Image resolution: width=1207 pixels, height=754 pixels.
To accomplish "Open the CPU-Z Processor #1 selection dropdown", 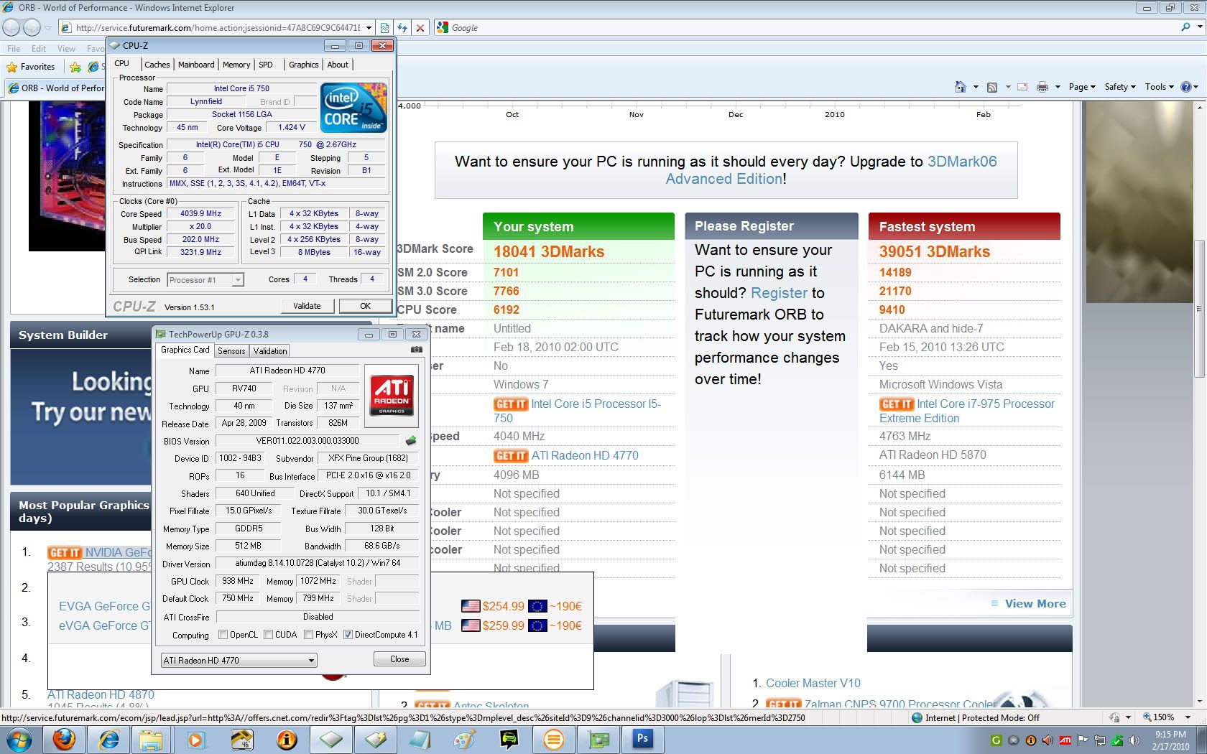I will 206,280.
